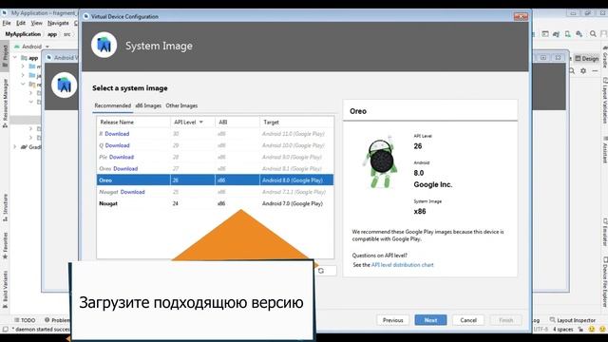Click the Cancel button
Screen dimensions: 608x342
[468, 320]
